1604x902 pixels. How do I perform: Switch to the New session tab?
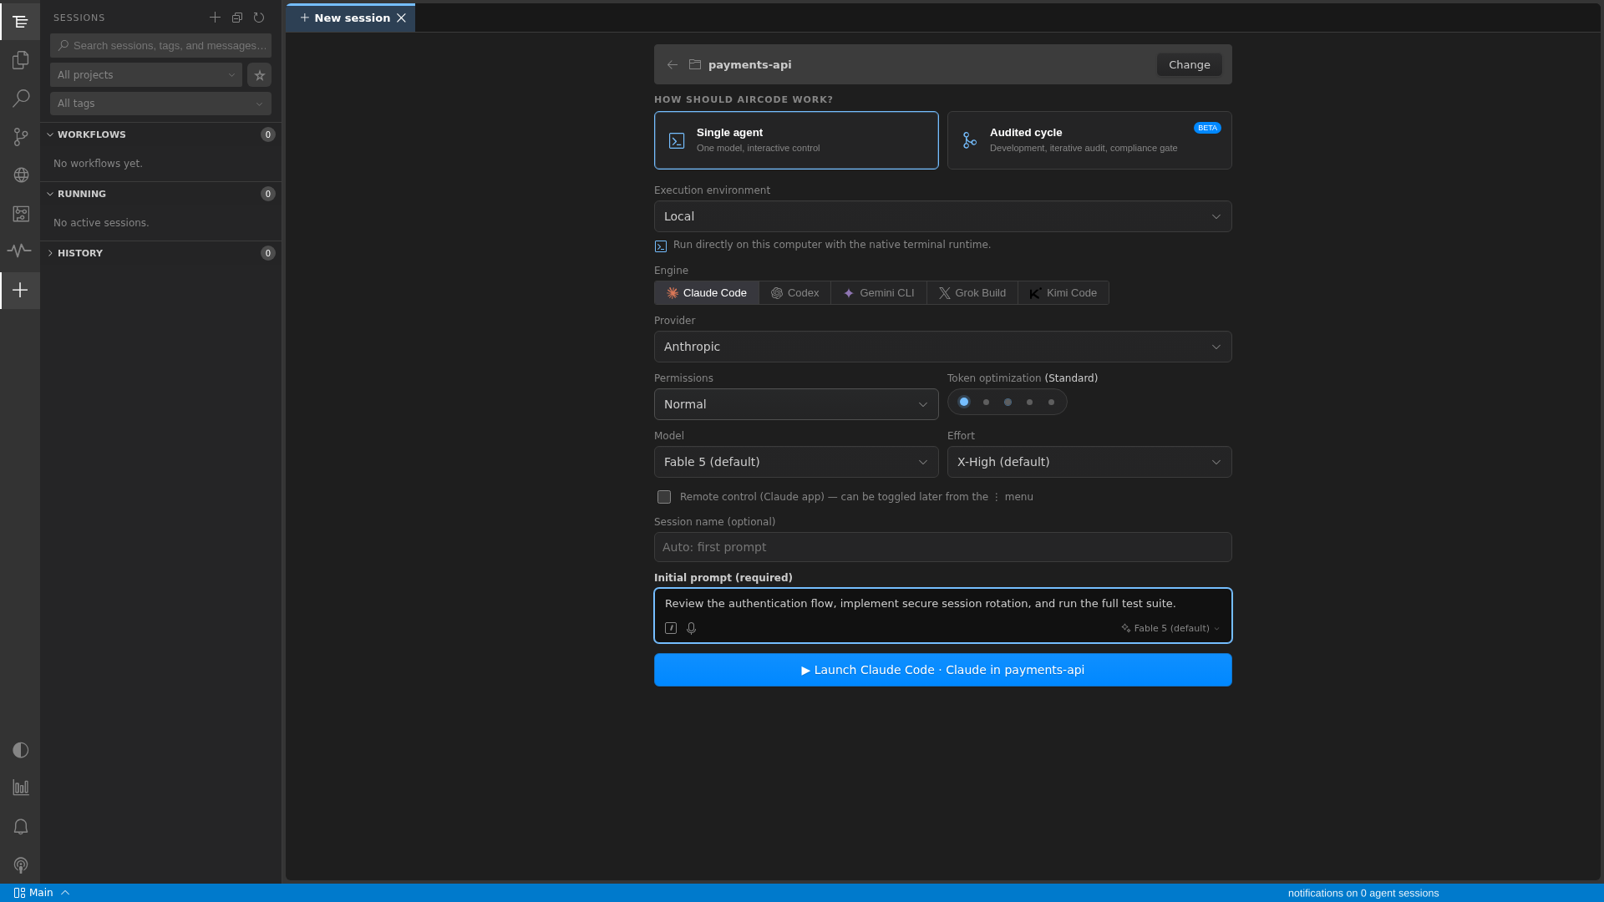[351, 18]
